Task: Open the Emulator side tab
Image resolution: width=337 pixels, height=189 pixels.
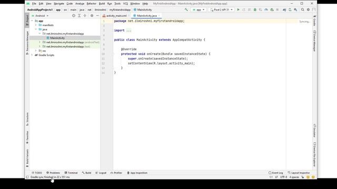Action: [314, 130]
